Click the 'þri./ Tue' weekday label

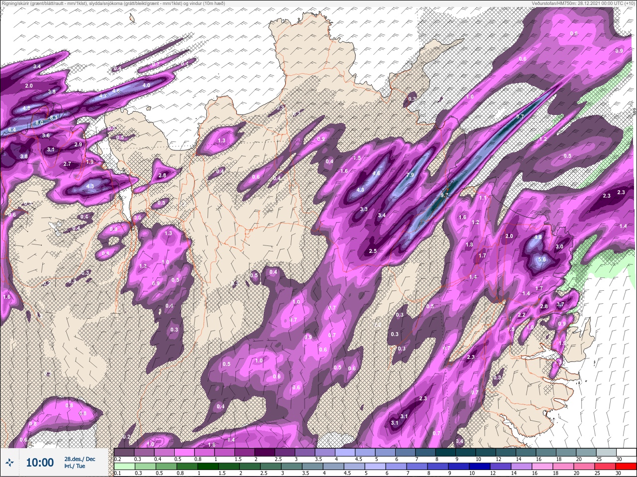(75, 466)
